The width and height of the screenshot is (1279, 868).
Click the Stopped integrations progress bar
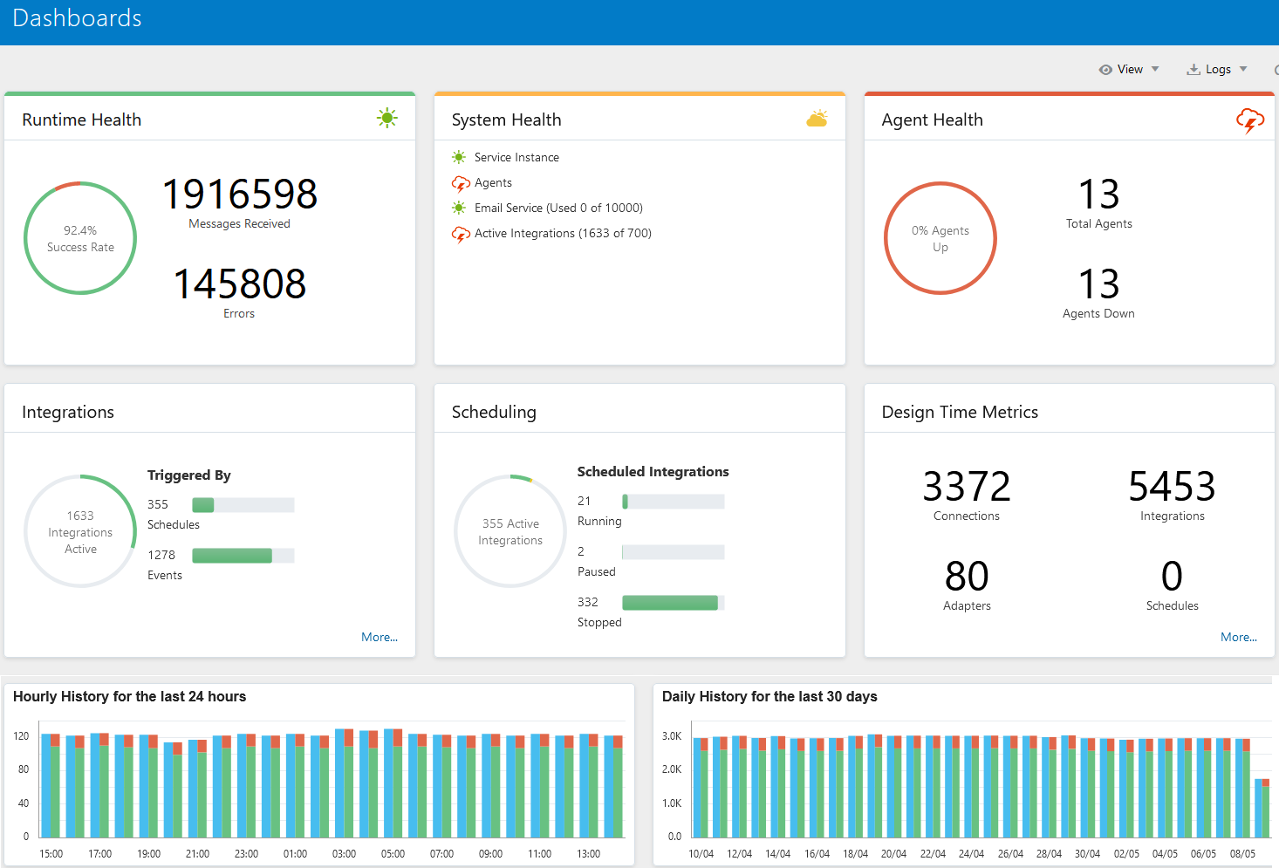(672, 602)
